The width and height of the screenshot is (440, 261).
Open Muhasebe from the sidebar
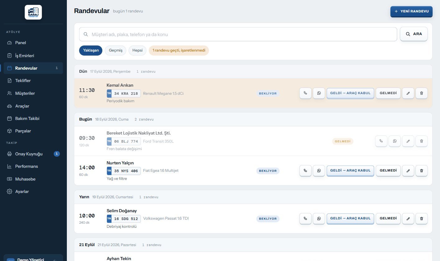tap(33, 179)
